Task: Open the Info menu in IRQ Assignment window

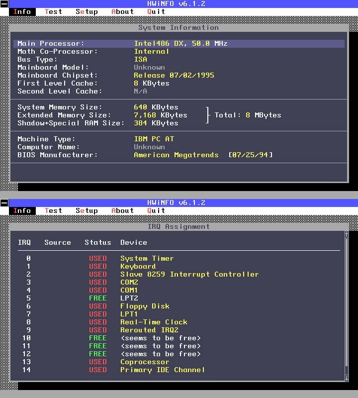Action: point(22,210)
